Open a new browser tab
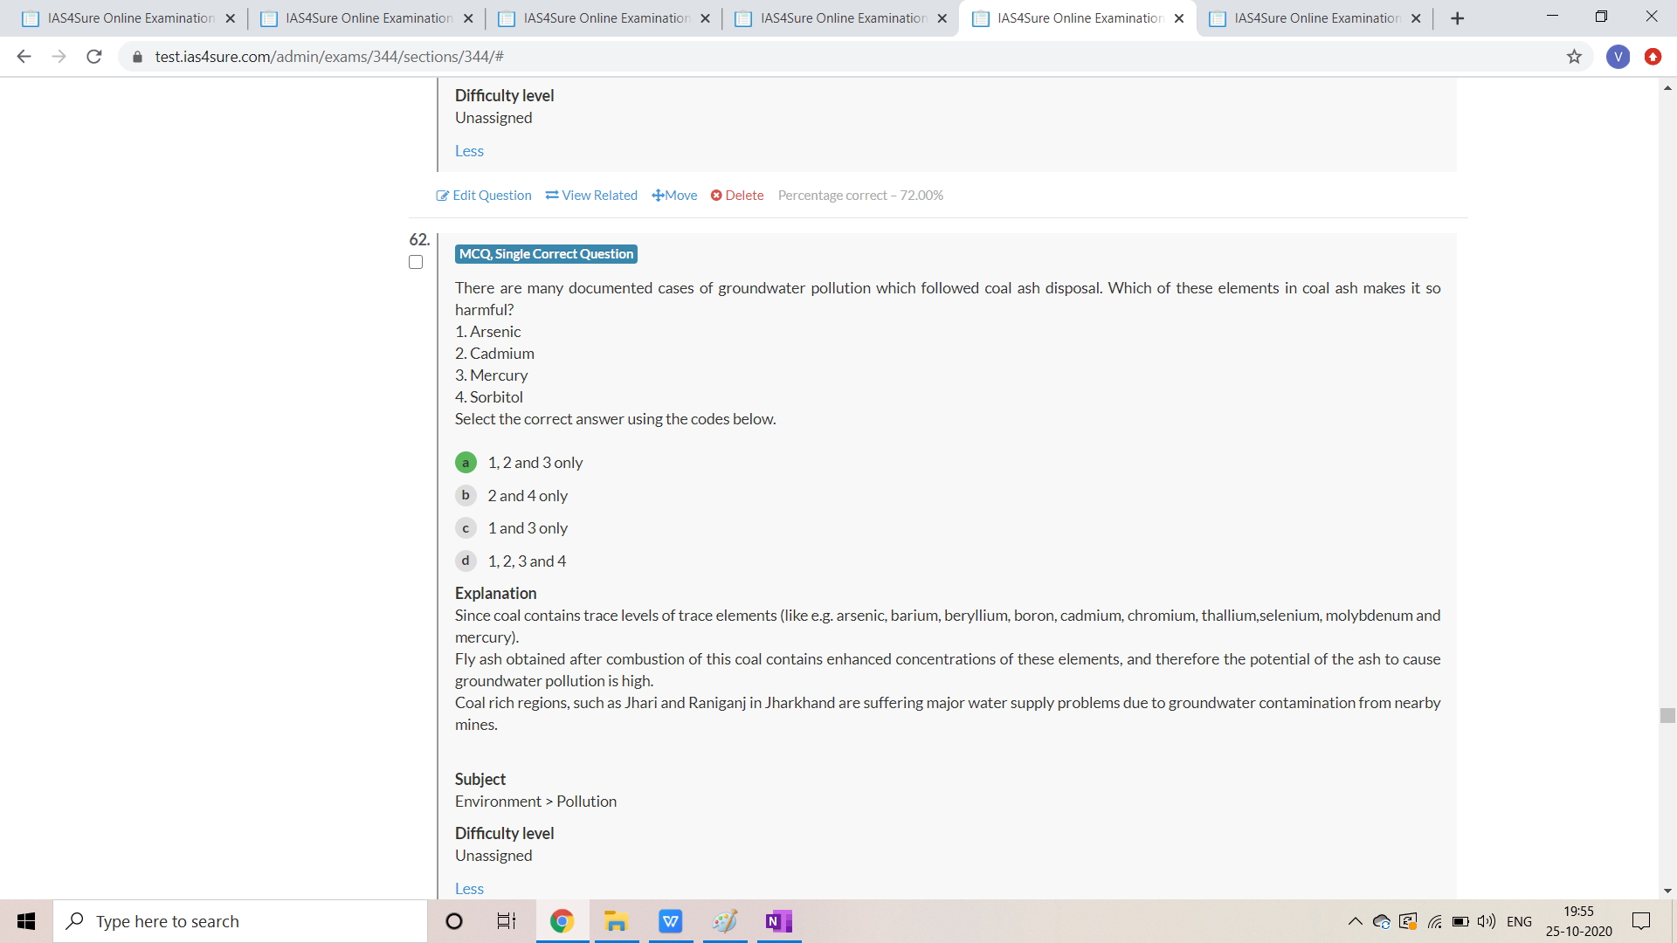 [x=1457, y=18]
